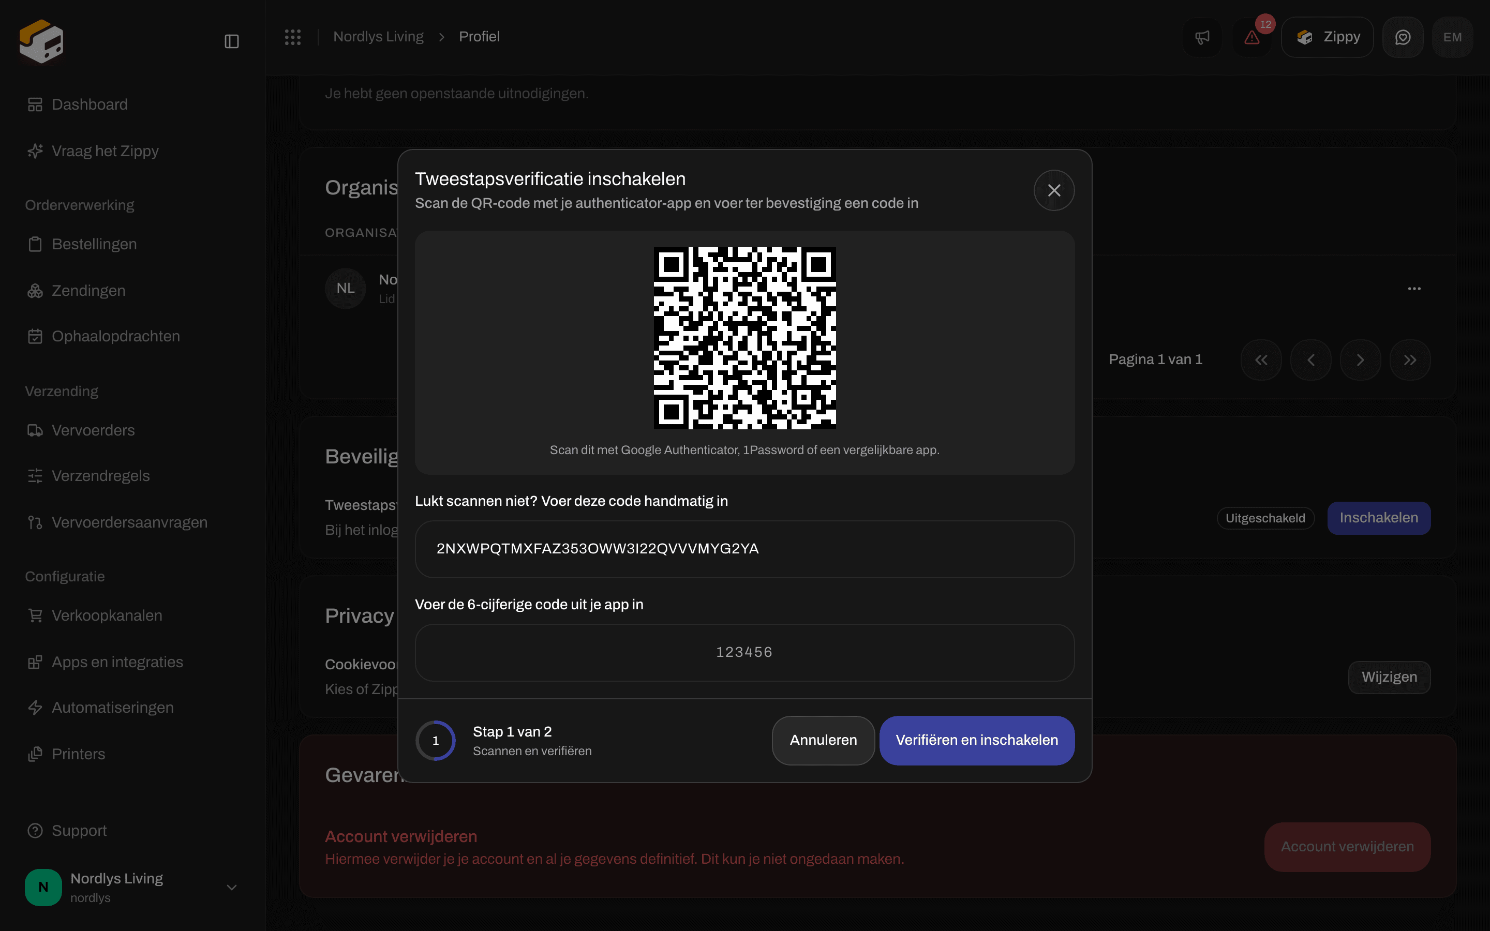Click the step 1 progress ring
The width and height of the screenshot is (1490, 931).
coord(435,741)
